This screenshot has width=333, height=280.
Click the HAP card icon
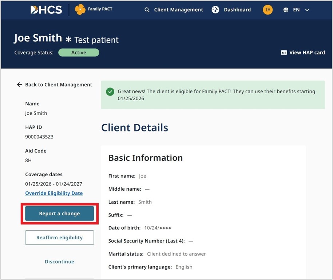point(284,53)
